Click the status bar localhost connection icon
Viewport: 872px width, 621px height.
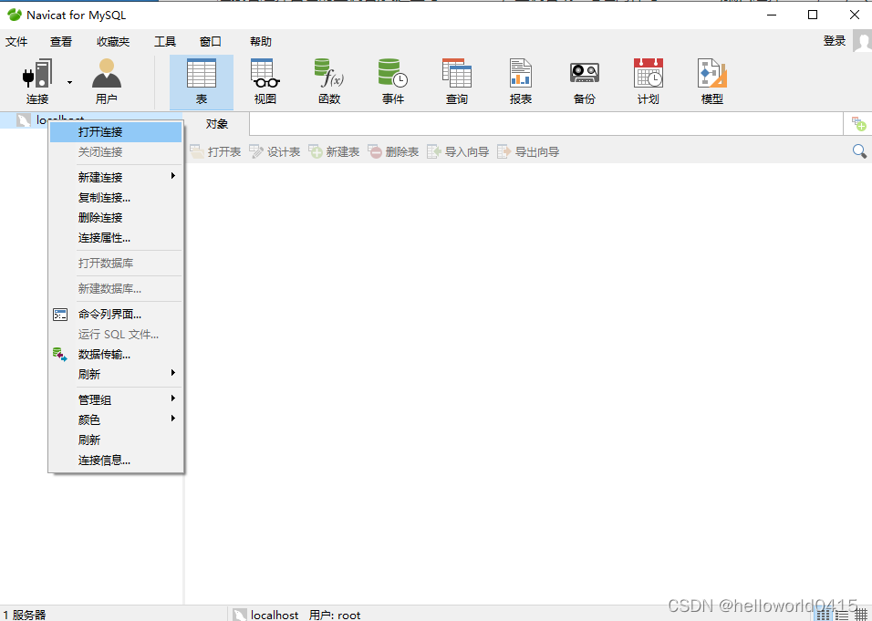(240, 615)
